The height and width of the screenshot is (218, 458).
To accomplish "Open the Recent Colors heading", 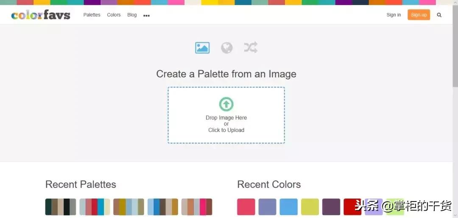I will point(269,184).
